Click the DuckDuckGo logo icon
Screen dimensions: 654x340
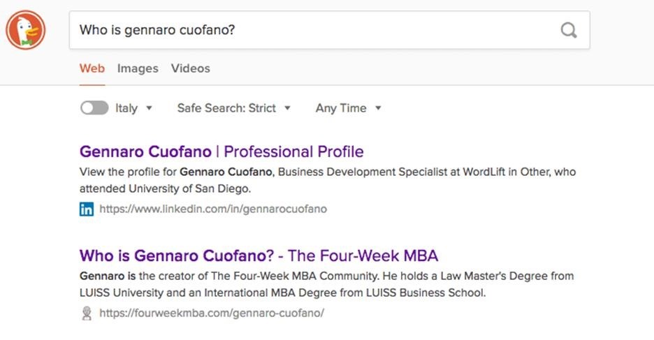25,31
